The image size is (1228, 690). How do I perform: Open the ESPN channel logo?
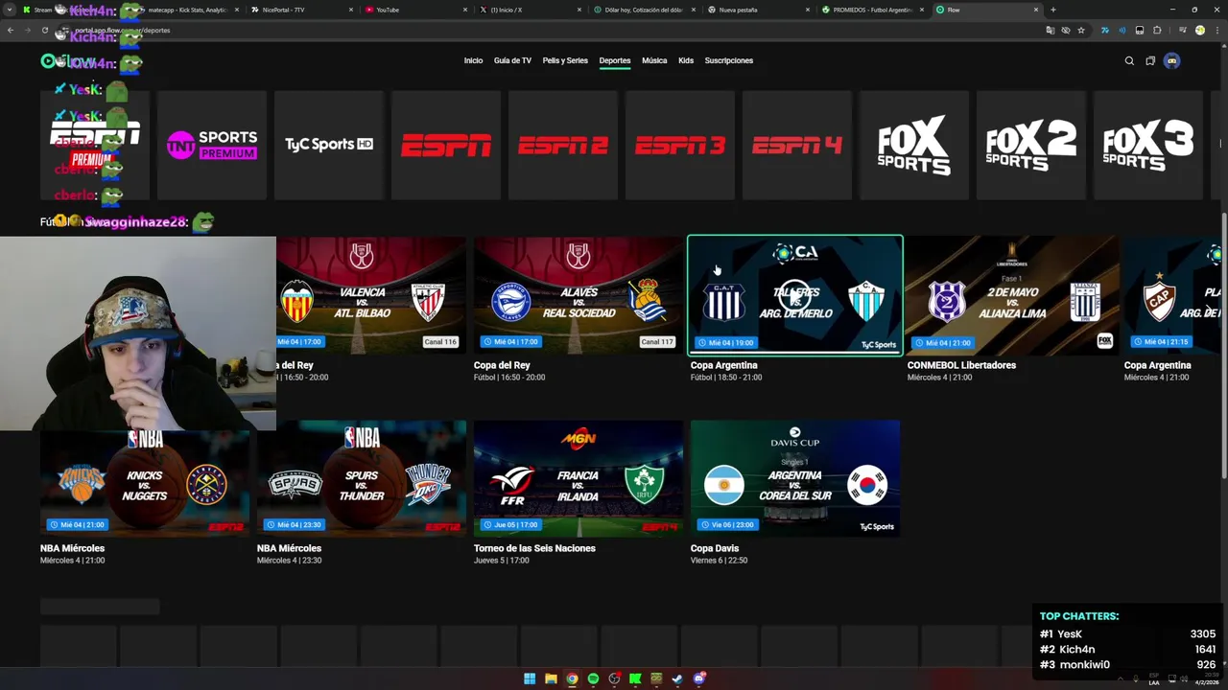(x=446, y=146)
